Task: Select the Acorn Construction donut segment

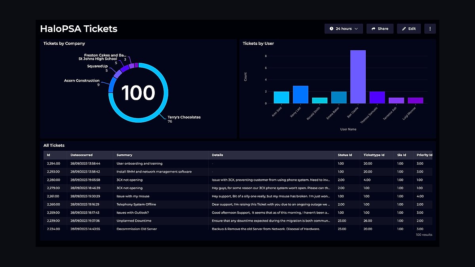Action: click(112, 85)
